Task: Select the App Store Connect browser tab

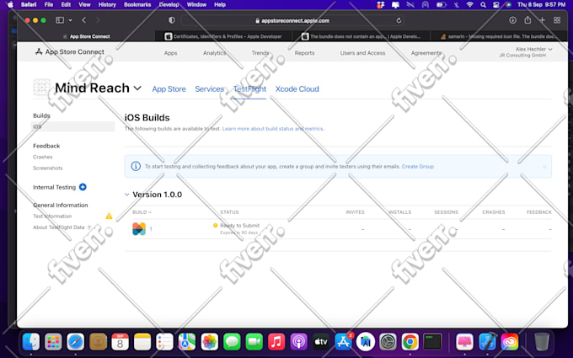Action: (x=86, y=36)
